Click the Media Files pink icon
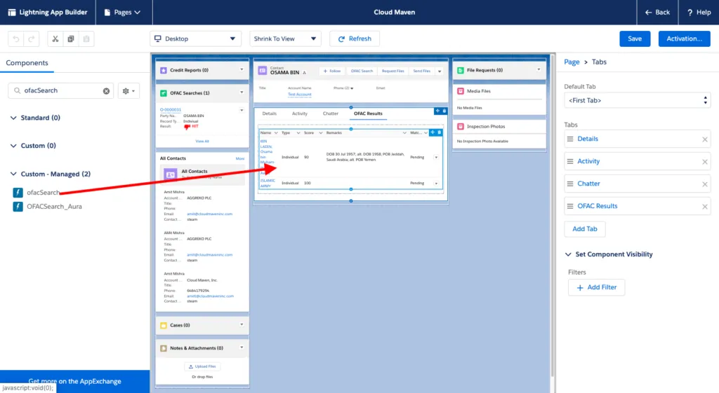The image size is (719, 393). (461, 92)
